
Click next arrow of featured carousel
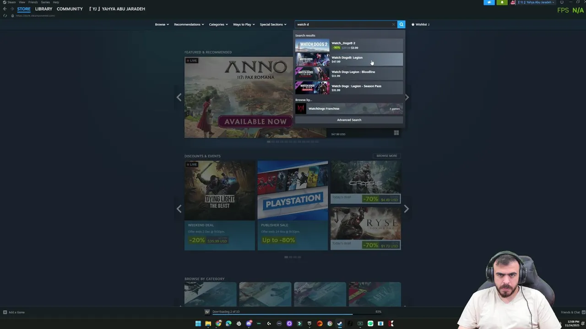(407, 97)
